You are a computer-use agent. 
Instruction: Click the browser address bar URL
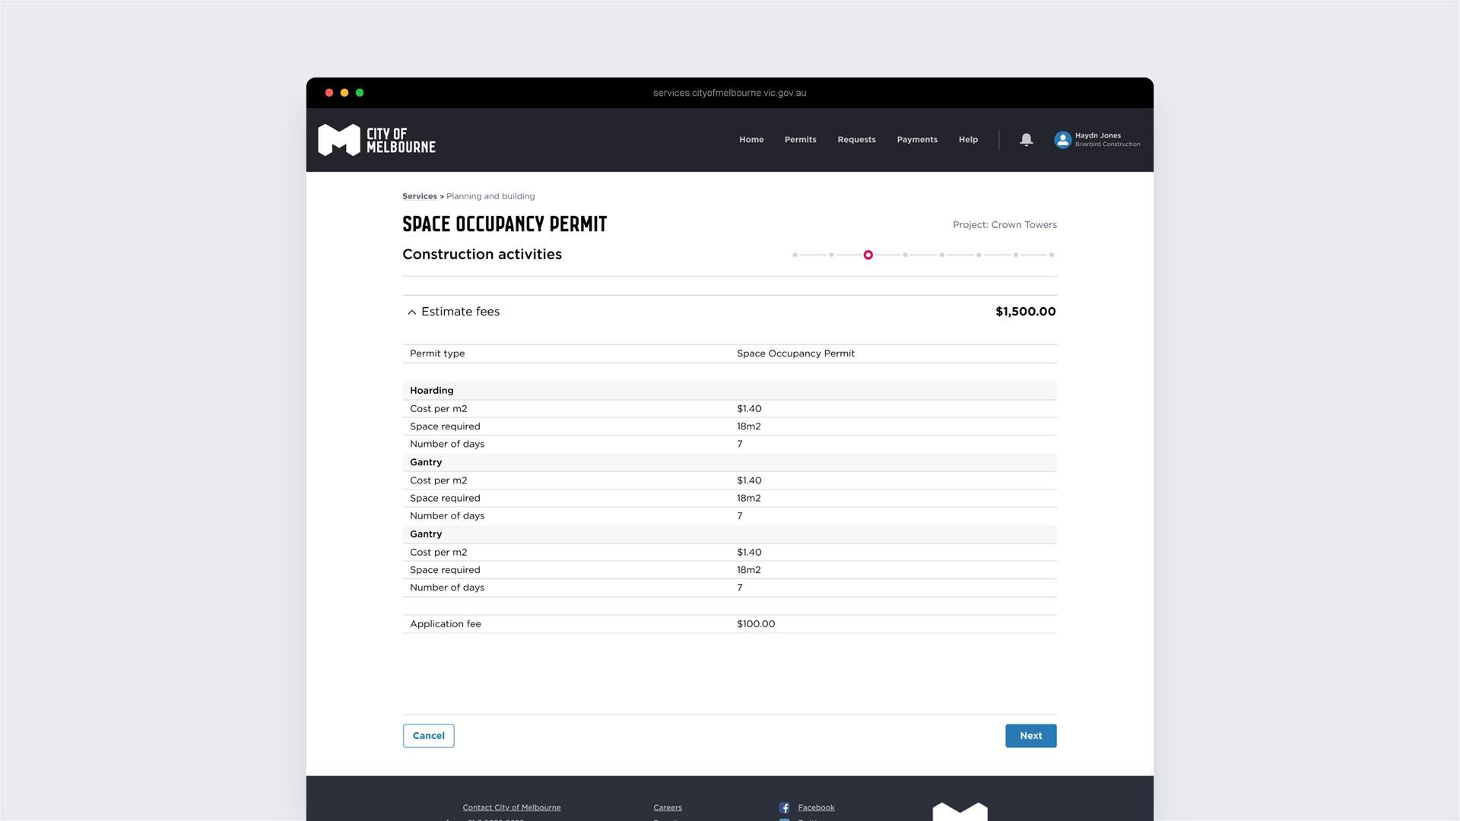click(x=729, y=93)
